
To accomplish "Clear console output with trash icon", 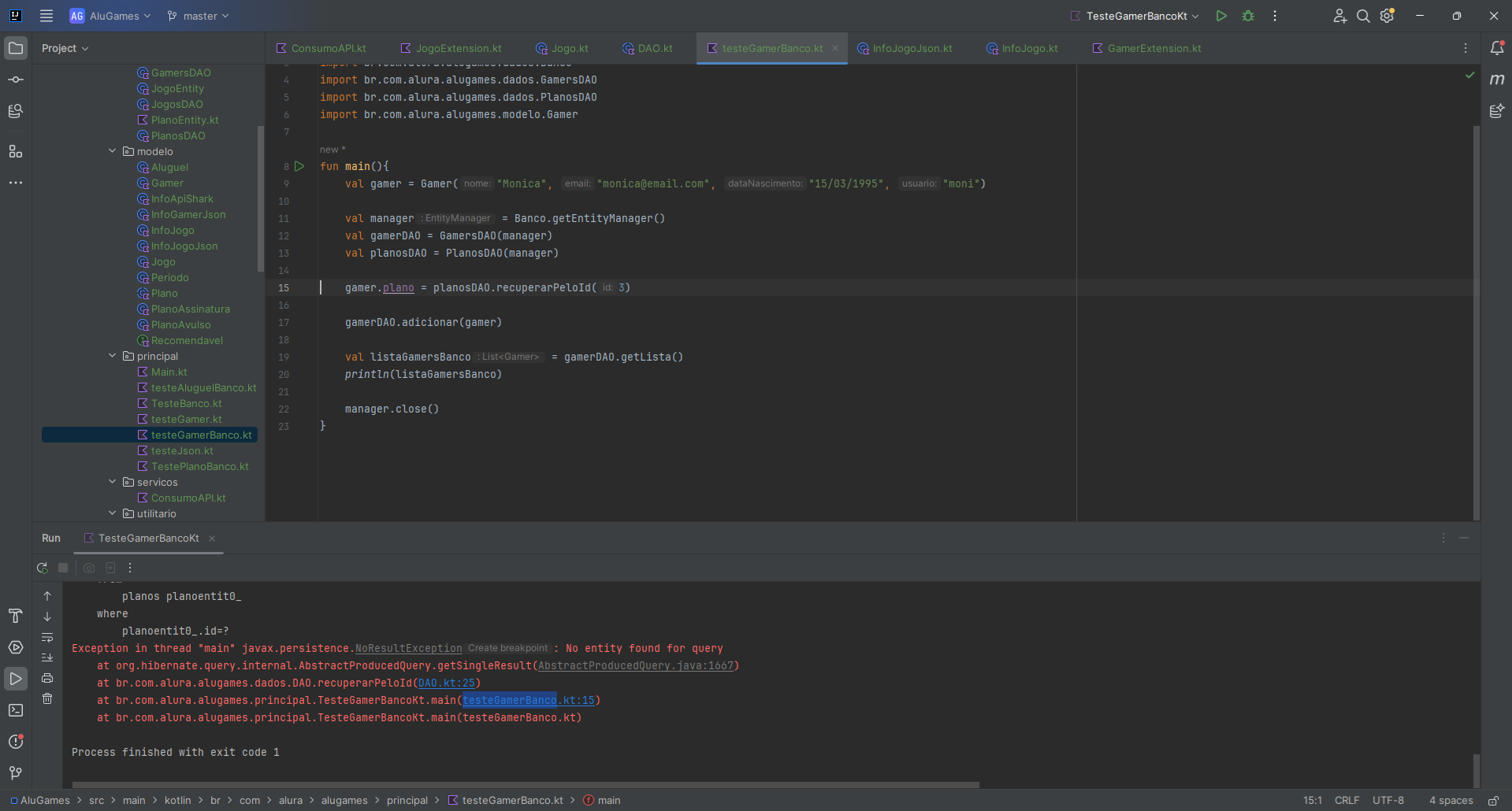I will (x=47, y=698).
